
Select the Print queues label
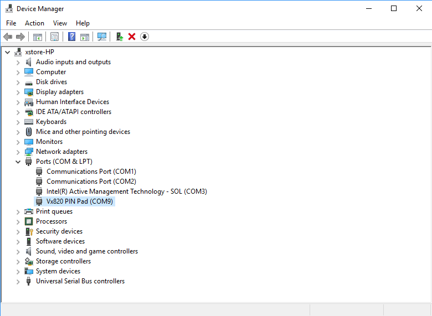[x=54, y=211]
